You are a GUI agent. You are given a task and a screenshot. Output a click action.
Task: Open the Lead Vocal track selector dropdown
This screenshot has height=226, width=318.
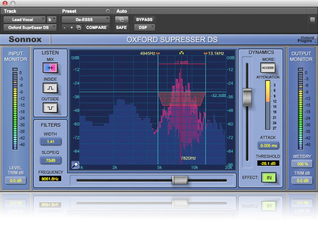pyautogui.click(x=26, y=19)
